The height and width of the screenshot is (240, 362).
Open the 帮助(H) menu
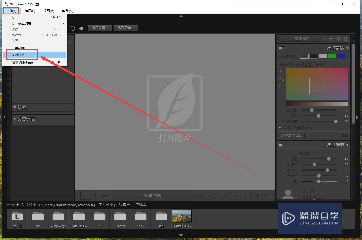pos(68,11)
